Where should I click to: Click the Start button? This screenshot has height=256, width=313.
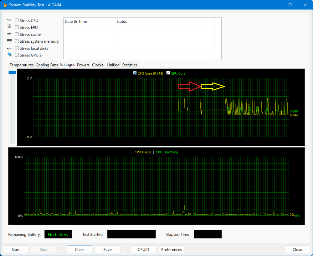(16, 249)
